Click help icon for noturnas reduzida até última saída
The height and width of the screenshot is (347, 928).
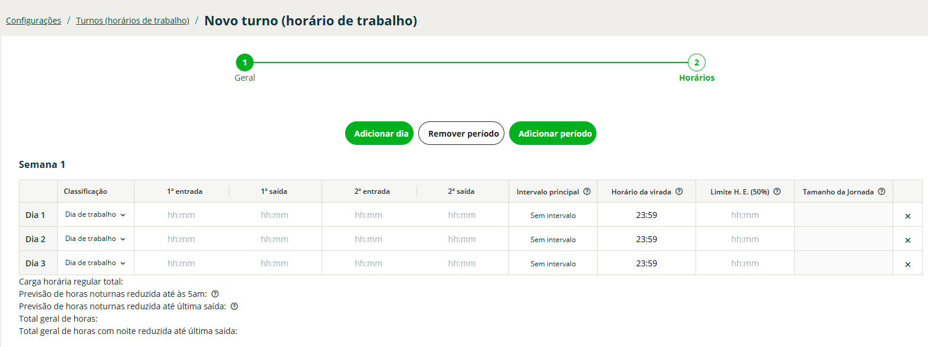234,306
